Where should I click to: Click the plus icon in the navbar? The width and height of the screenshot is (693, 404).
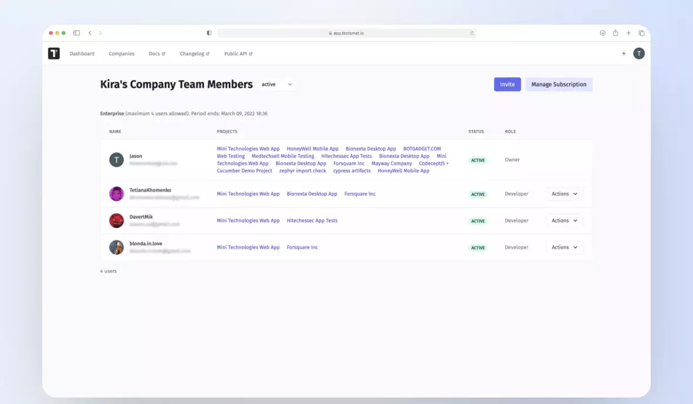click(x=624, y=54)
